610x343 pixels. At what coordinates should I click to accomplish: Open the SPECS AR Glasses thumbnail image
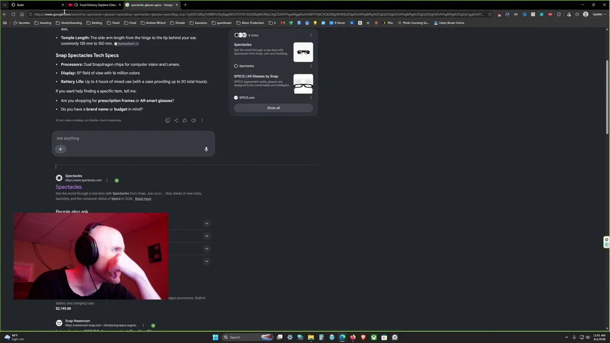[x=303, y=84]
